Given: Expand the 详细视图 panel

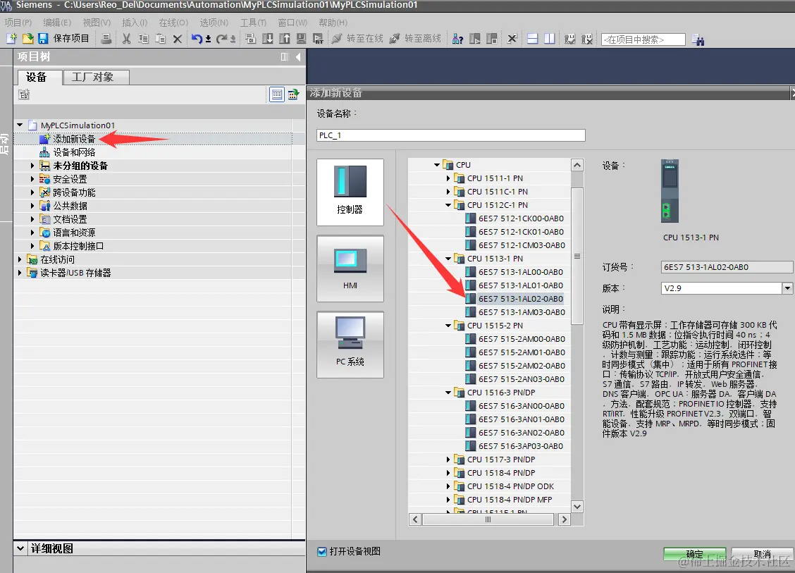Looking at the screenshot, I should tap(20, 548).
